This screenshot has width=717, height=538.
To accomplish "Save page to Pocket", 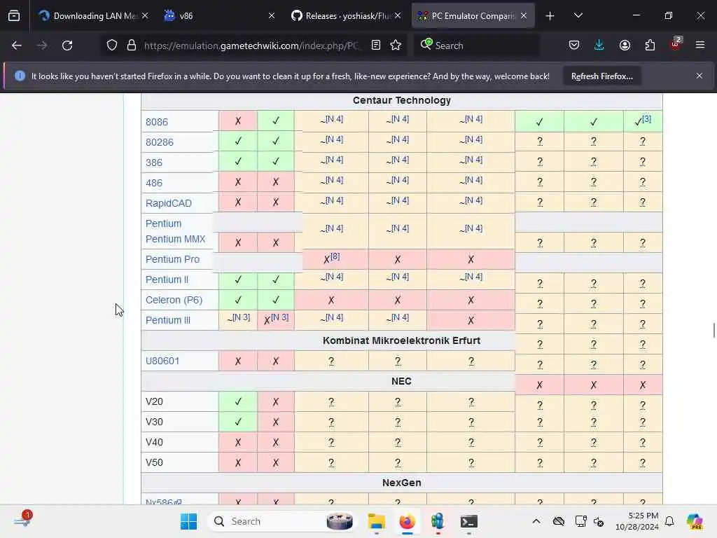I will click(x=574, y=45).
